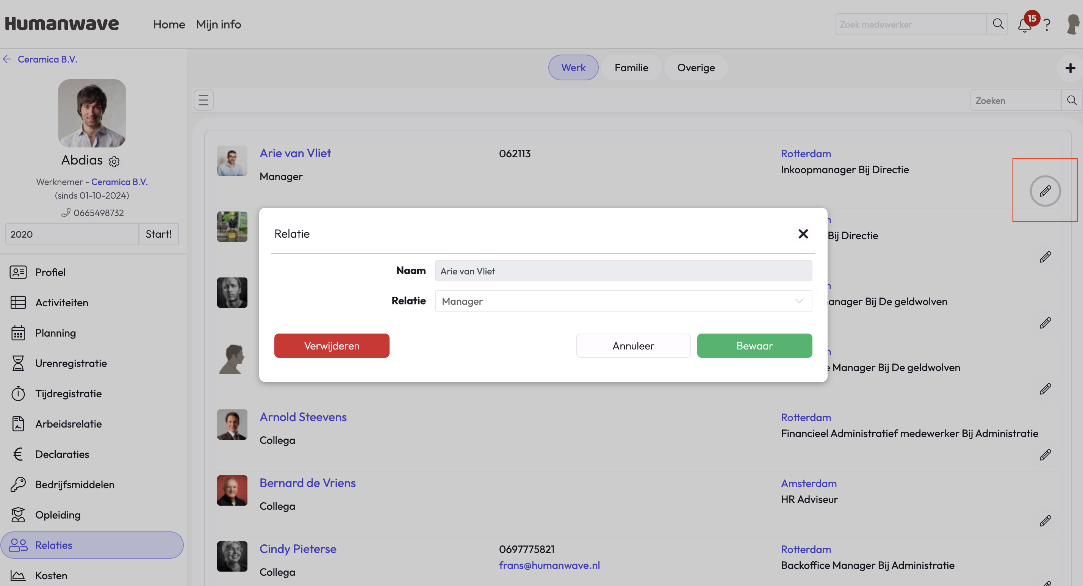
Task: Open settings gear next to Abdias
Action: [x=114, y=161]
